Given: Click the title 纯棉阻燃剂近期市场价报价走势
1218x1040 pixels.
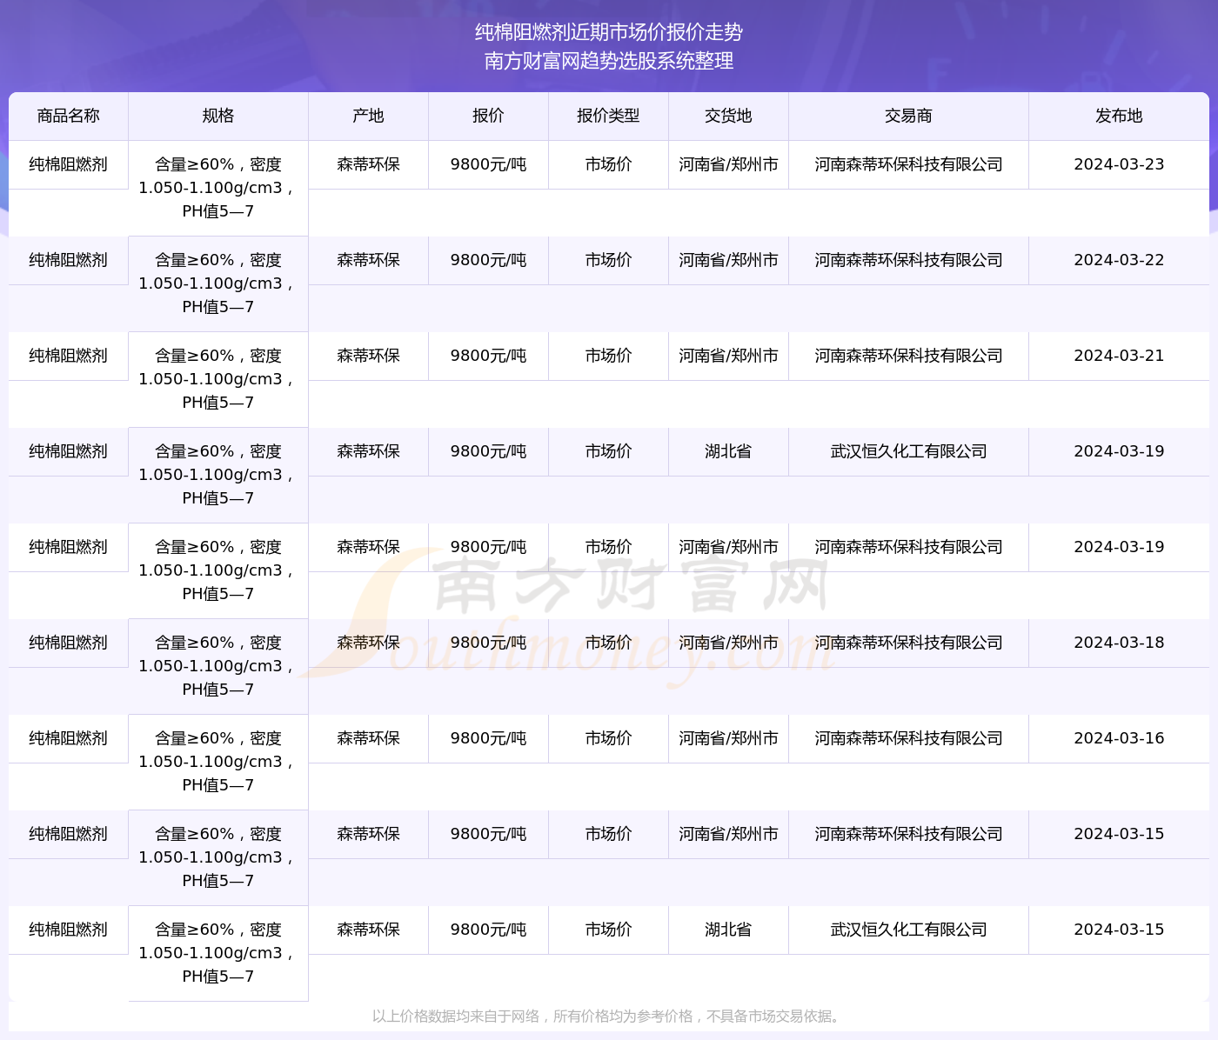Looking at the screenshot, I should 609,32.
